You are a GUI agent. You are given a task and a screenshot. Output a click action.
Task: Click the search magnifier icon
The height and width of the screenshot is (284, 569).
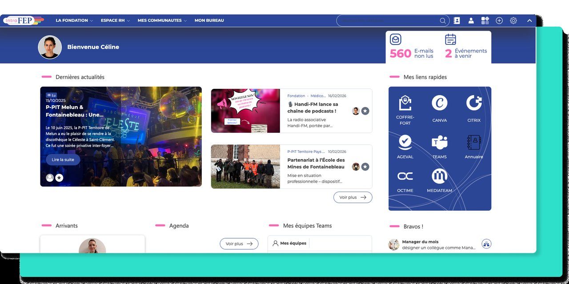tap(443, 20)
